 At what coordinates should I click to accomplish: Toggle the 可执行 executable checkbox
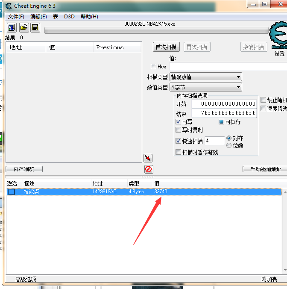click(221, 122)
